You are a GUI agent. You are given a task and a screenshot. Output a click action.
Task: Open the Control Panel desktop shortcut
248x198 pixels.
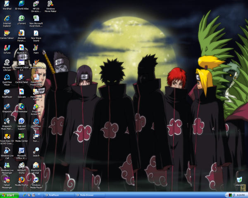pyautogui.click(x=21, y=79)
